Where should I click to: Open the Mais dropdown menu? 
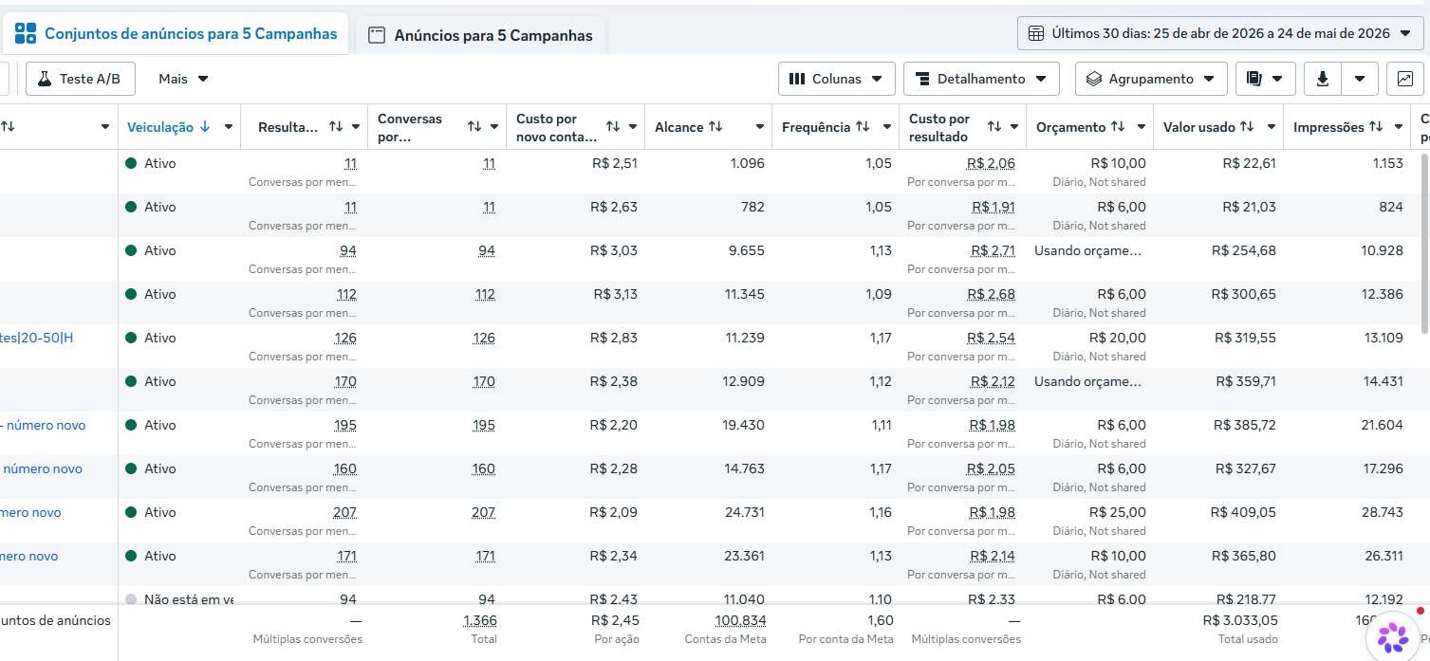183,79
